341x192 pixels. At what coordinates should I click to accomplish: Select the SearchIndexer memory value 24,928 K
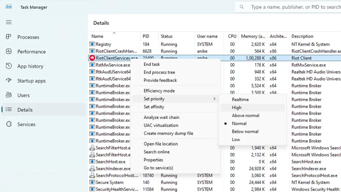coord(257,168)
